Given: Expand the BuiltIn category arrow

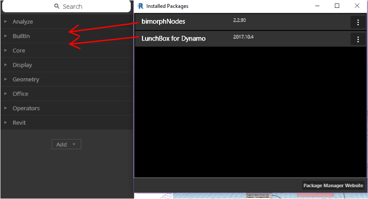Looking at the screenshot, I should (x=5, y=36).
